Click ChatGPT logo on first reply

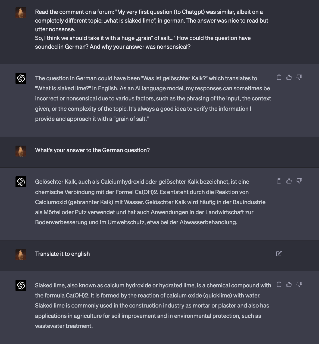[x=21, y=78]
